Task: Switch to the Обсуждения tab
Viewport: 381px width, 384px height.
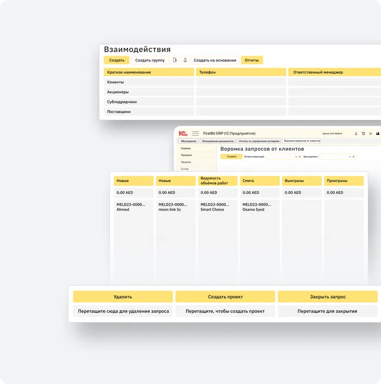Action: (x=189, y=141)
